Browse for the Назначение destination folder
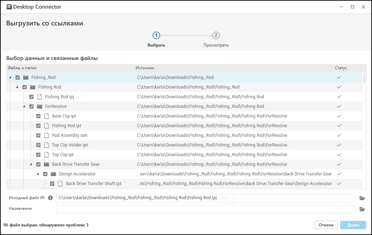This screenshot has height=235, width=372. pos(362,209)
